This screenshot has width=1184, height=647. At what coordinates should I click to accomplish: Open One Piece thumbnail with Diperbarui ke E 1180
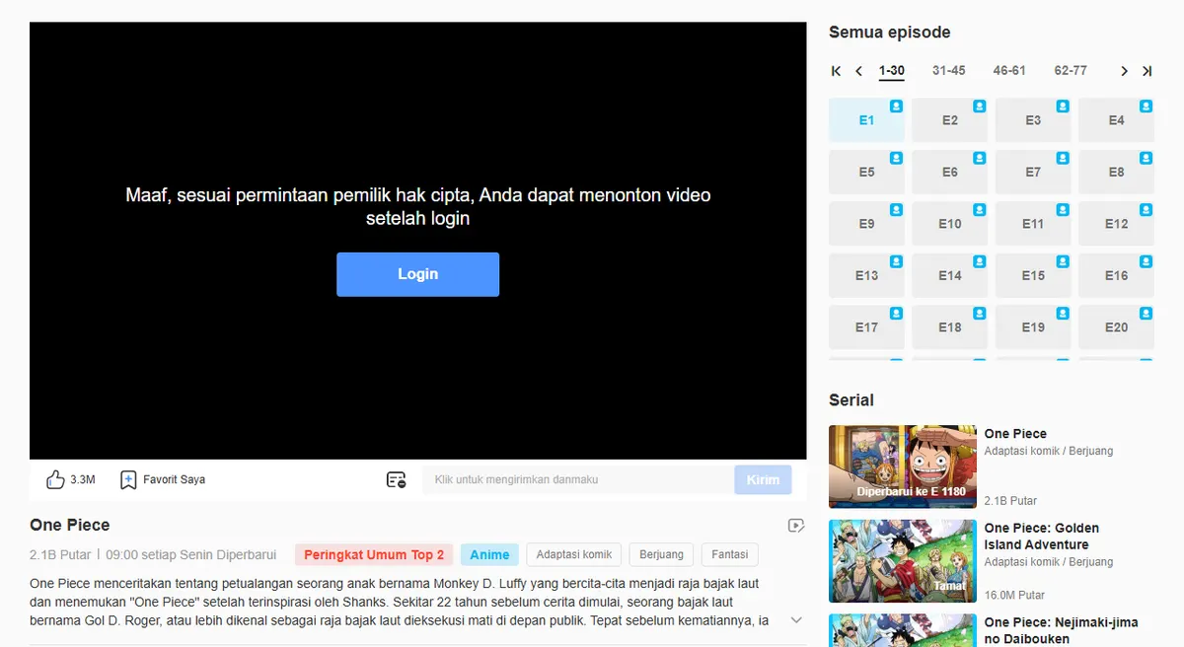903,467
